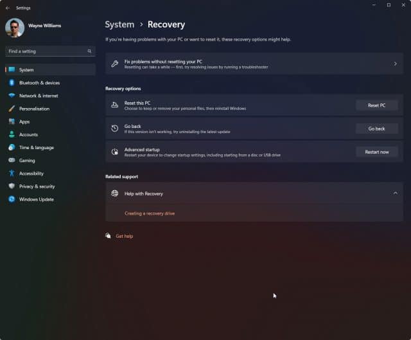This screenshot has width=411, height=340.
Task: Go to Apps label
Action: click(x=24, y=121)
